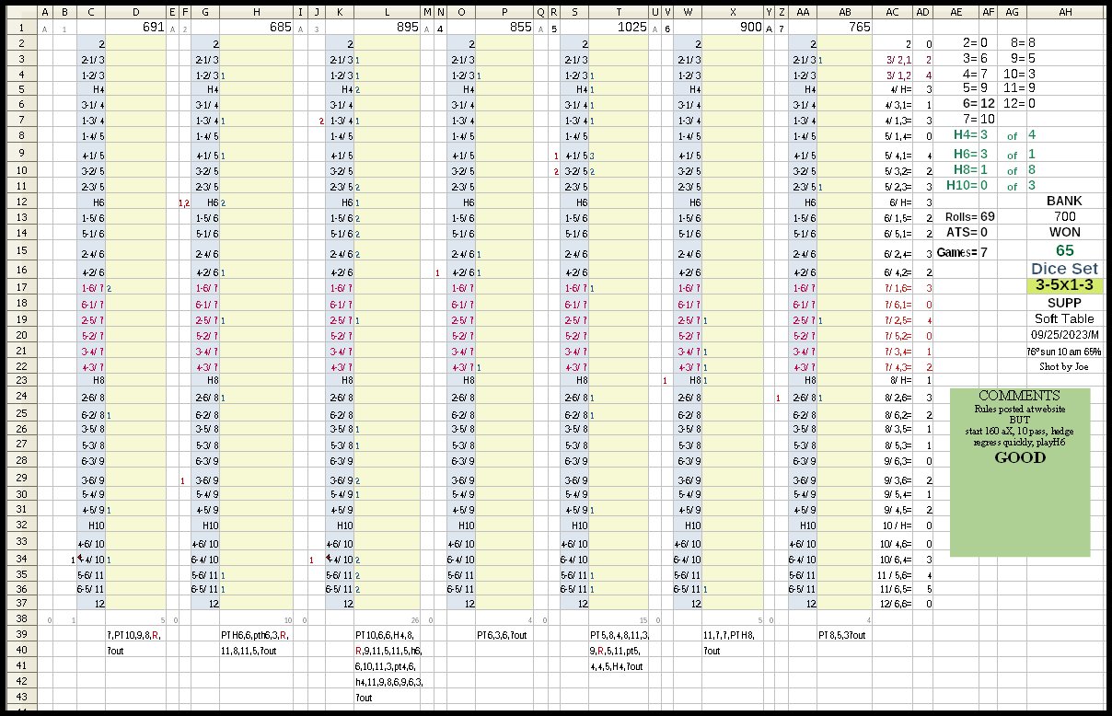1112x716 pixels.
Task: Select the Soft Table cell
Action: tap(1065, 318)
